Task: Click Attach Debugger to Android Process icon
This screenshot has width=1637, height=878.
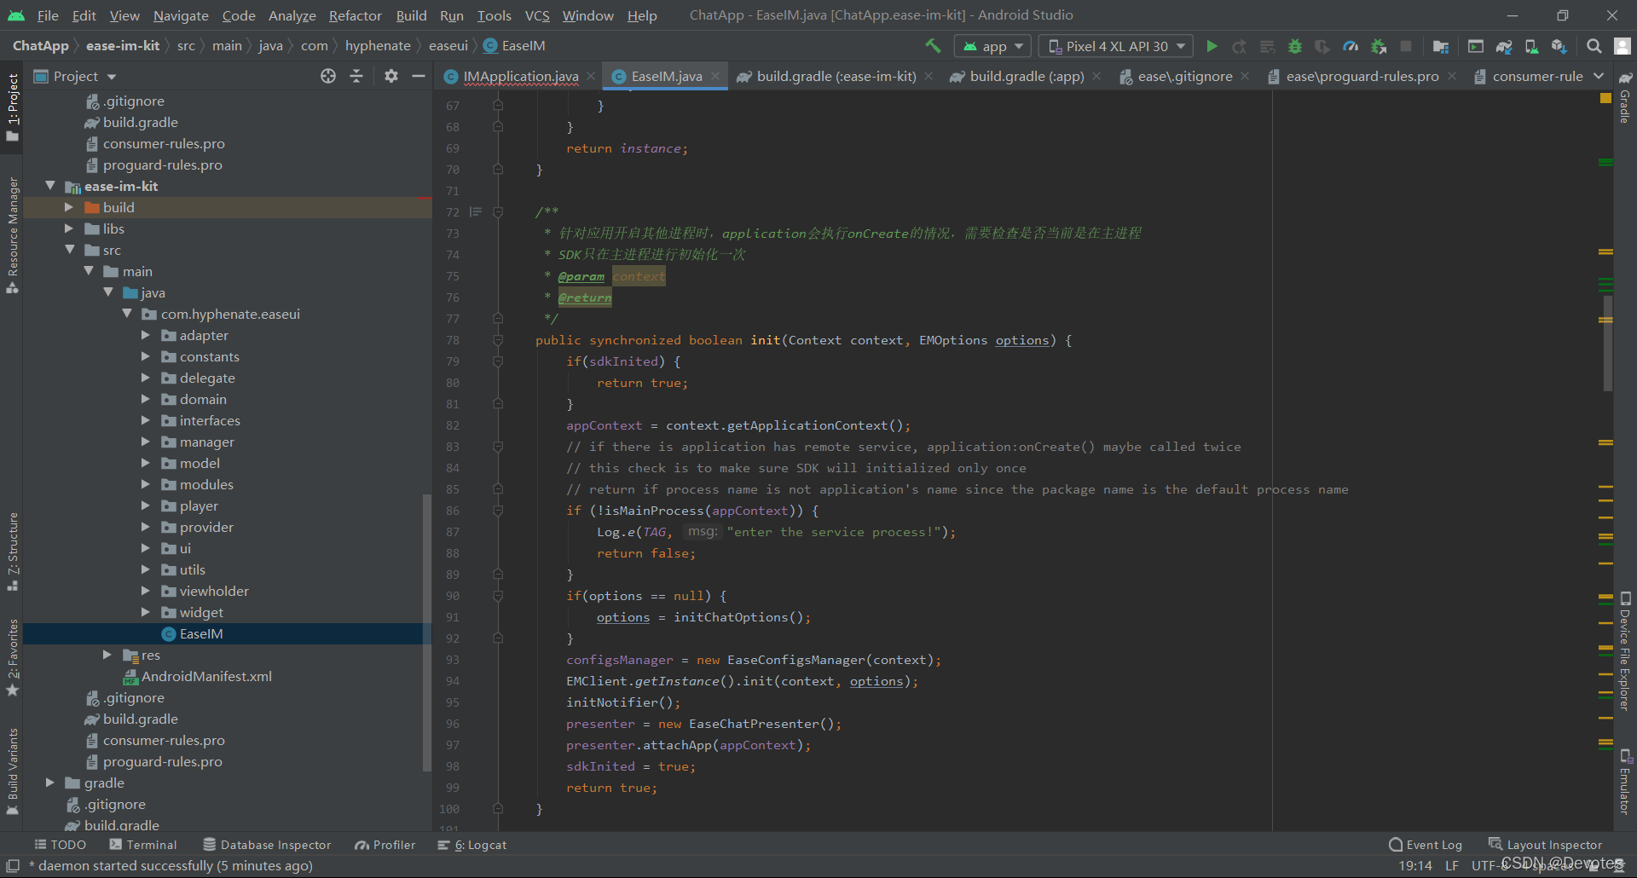Action: (x=1379, y=46)
